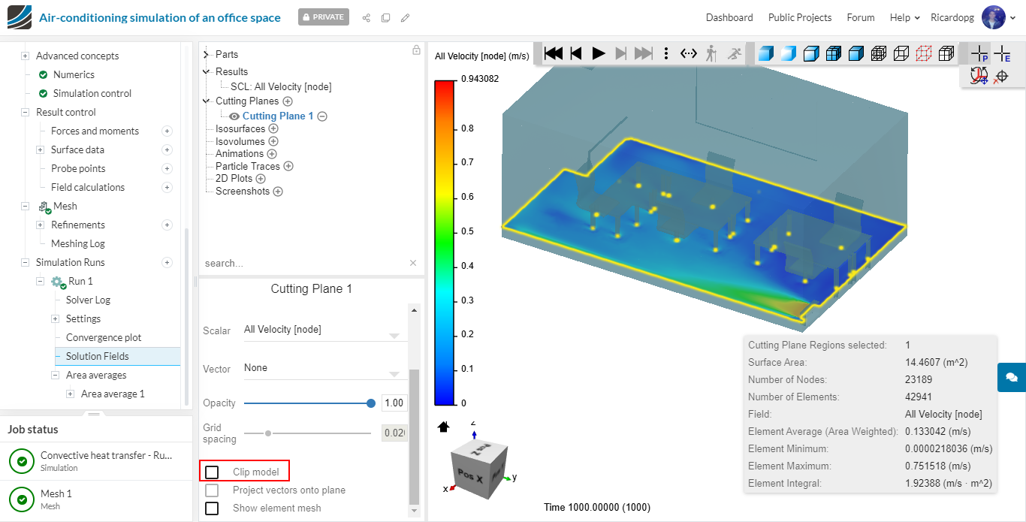Choose second light-blue cube render mode
Viewport: 1026px width, 522px height.
click(788, 53)
